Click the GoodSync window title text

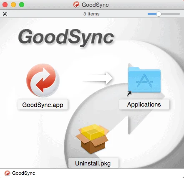pos(95,5)
